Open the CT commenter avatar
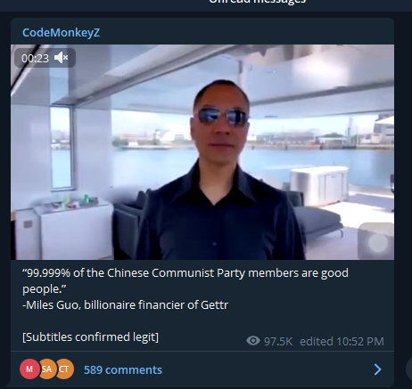 pos(64,369)
